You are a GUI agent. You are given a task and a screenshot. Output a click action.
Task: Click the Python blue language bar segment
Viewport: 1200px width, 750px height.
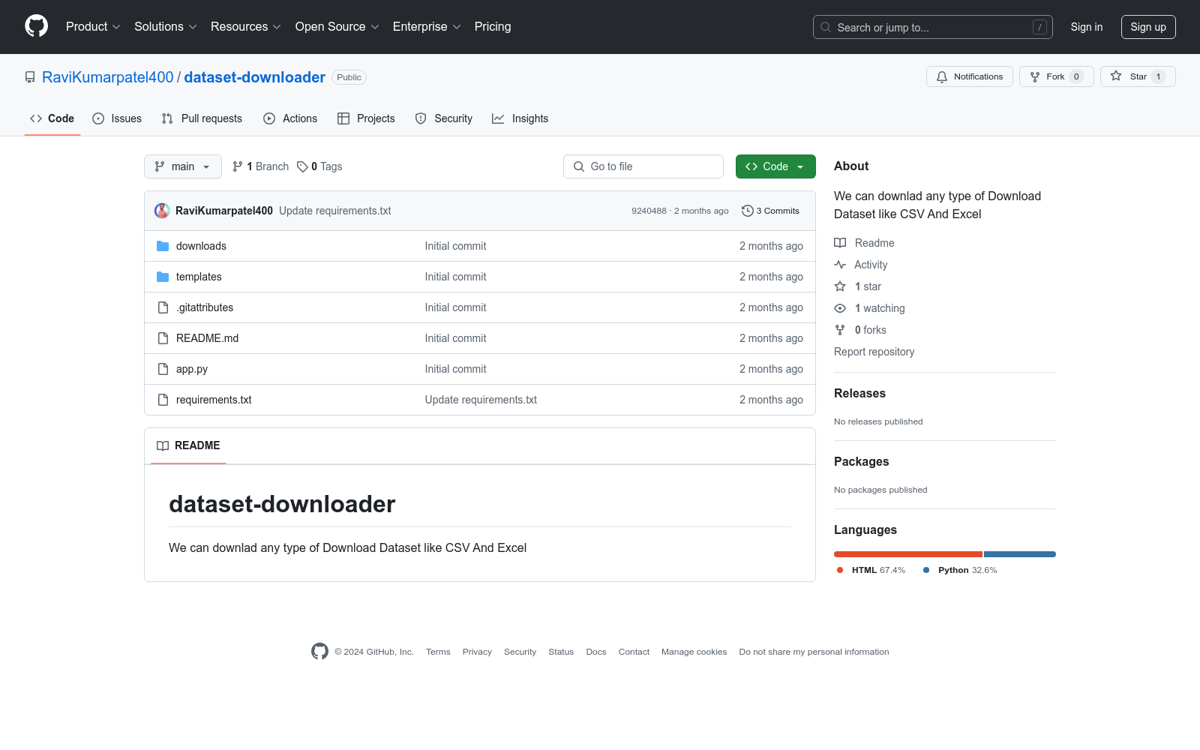(x=1020, y=554)
